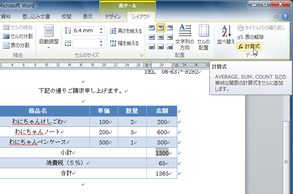This screenshot has width=293, height=194.
Task: Switch to the Design (デザイン) tab
Action: tap(113, 17)
